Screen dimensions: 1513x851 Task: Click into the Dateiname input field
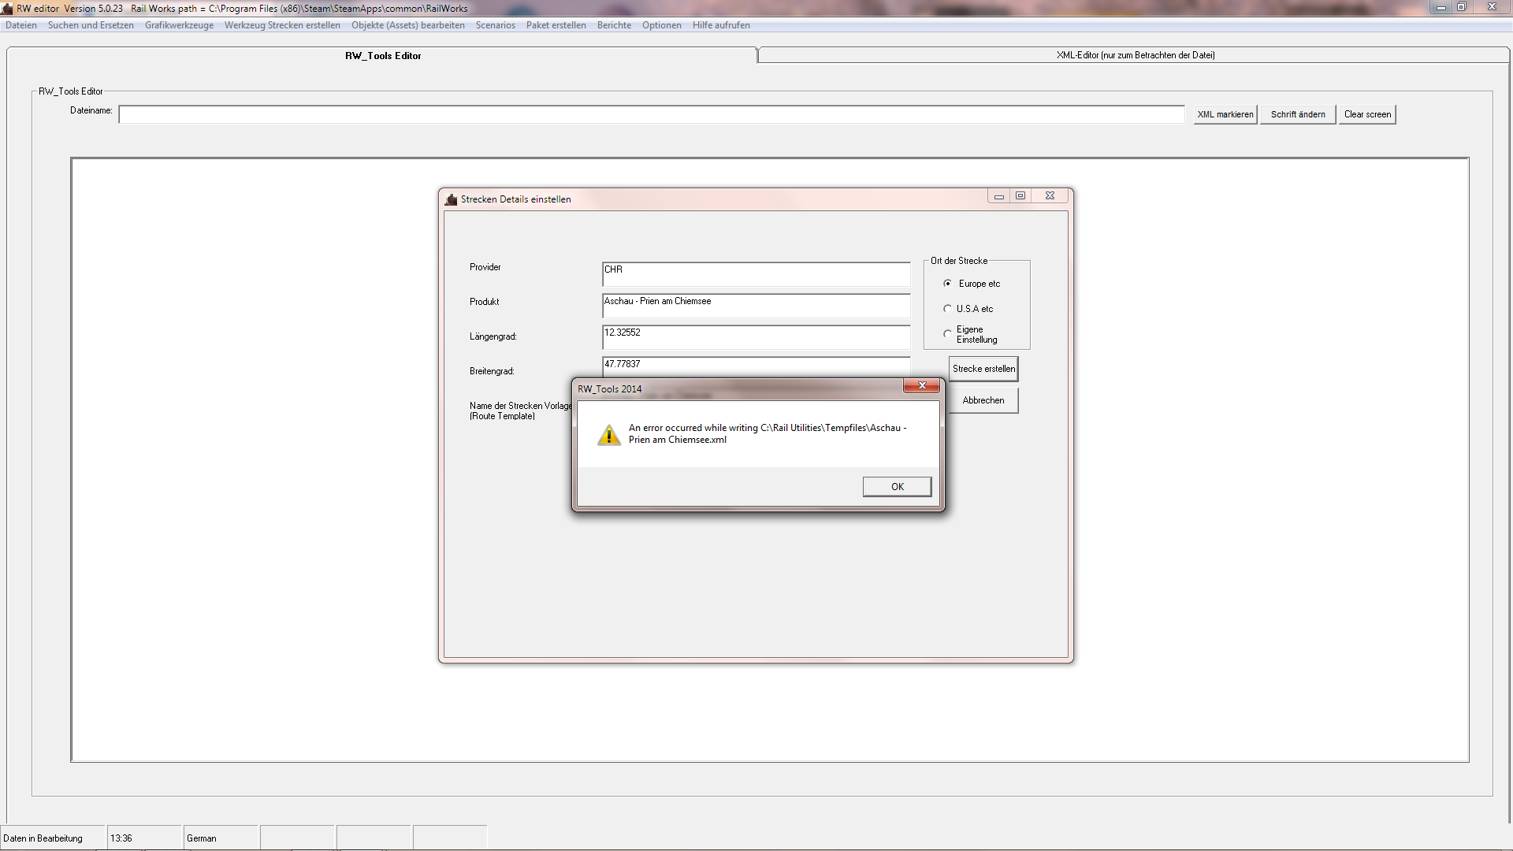[x=651, y=115]
